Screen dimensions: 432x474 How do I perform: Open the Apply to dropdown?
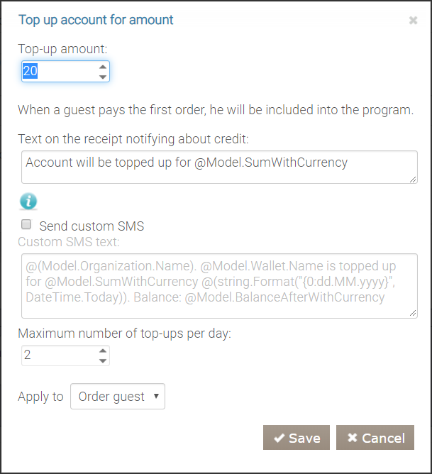click(118, 397)
